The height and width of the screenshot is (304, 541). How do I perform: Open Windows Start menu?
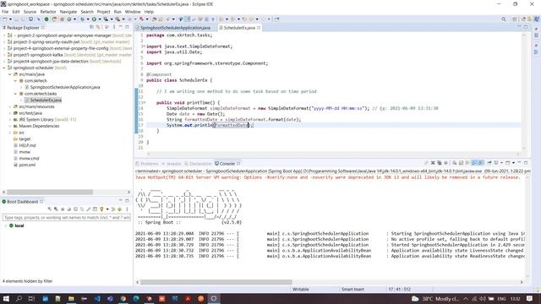[x=6, y=298]
